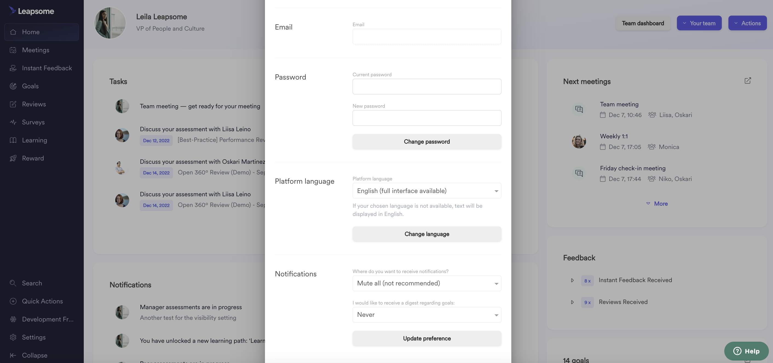Click the Quick Actions plus icon
This screenshot has height=363, width=773.
click(x=13, y=301)
